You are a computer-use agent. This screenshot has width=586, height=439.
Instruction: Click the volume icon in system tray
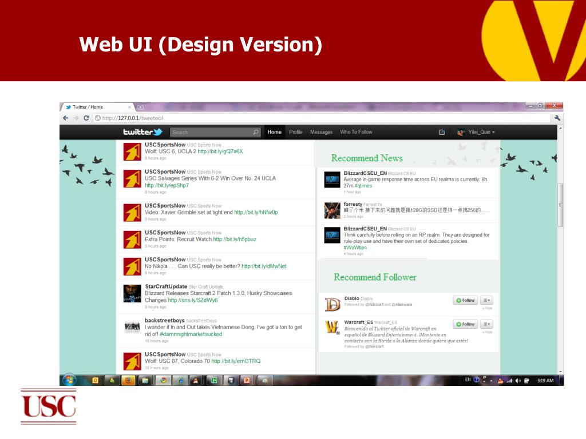point(518,380)
